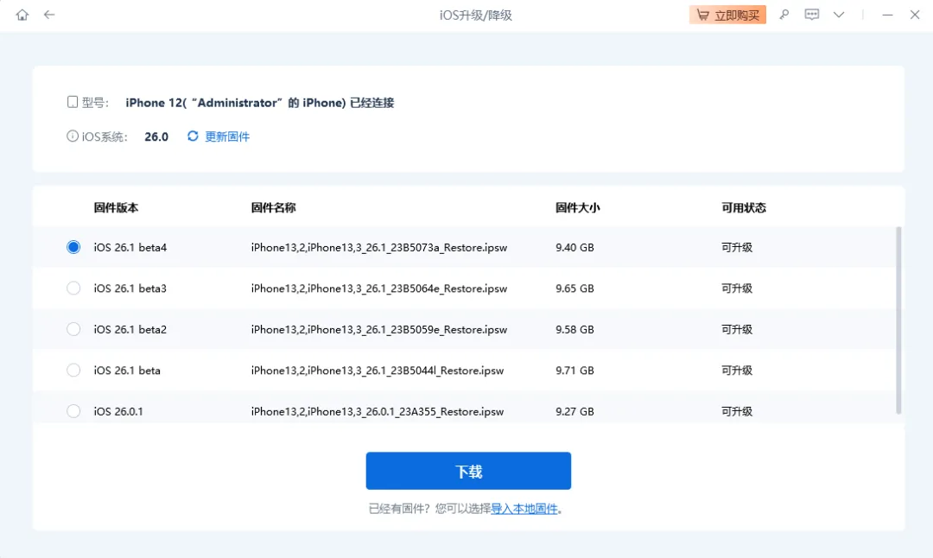Click the 固件名称 column header
Viewport: 933px width, 558px height.
(x=273, y=207)
